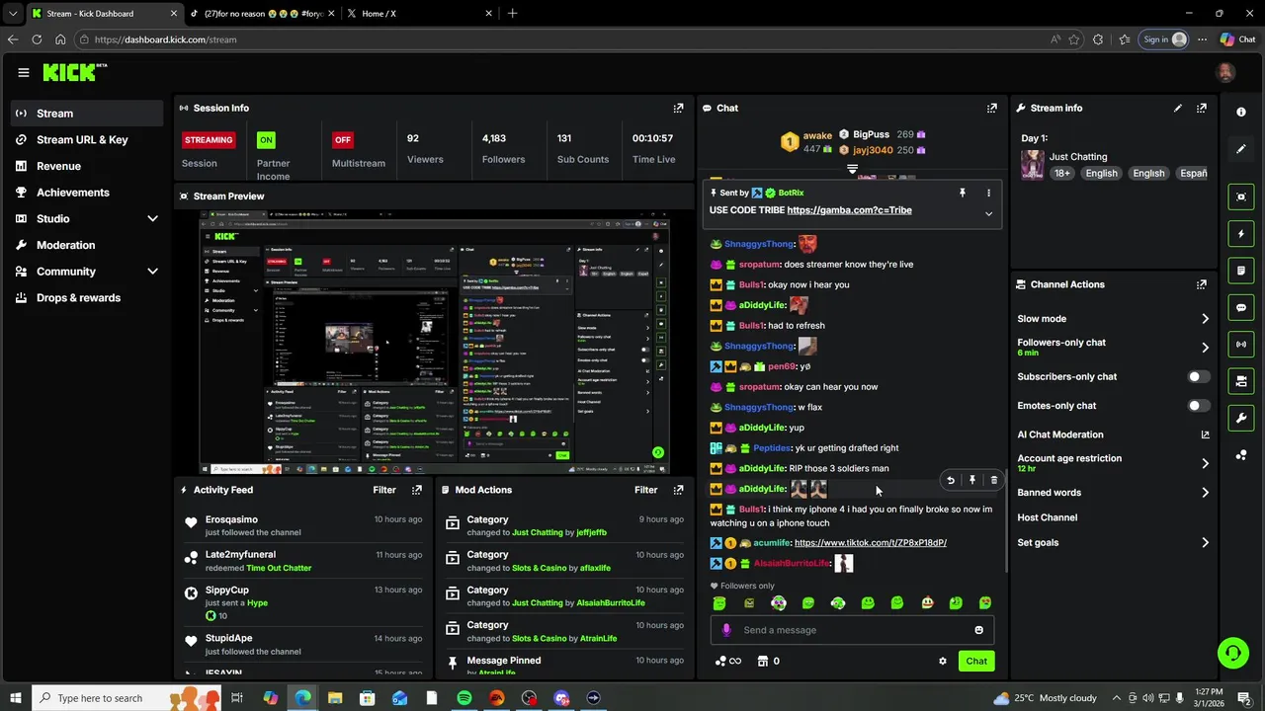Toggle Channel Actions panel in right sidebar
The width and height of the screenshot is (1265, 711).
click(x=1241, y=380)
